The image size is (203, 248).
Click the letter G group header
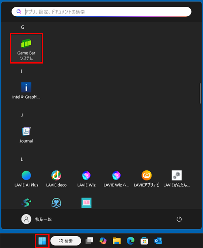(23, 27)
